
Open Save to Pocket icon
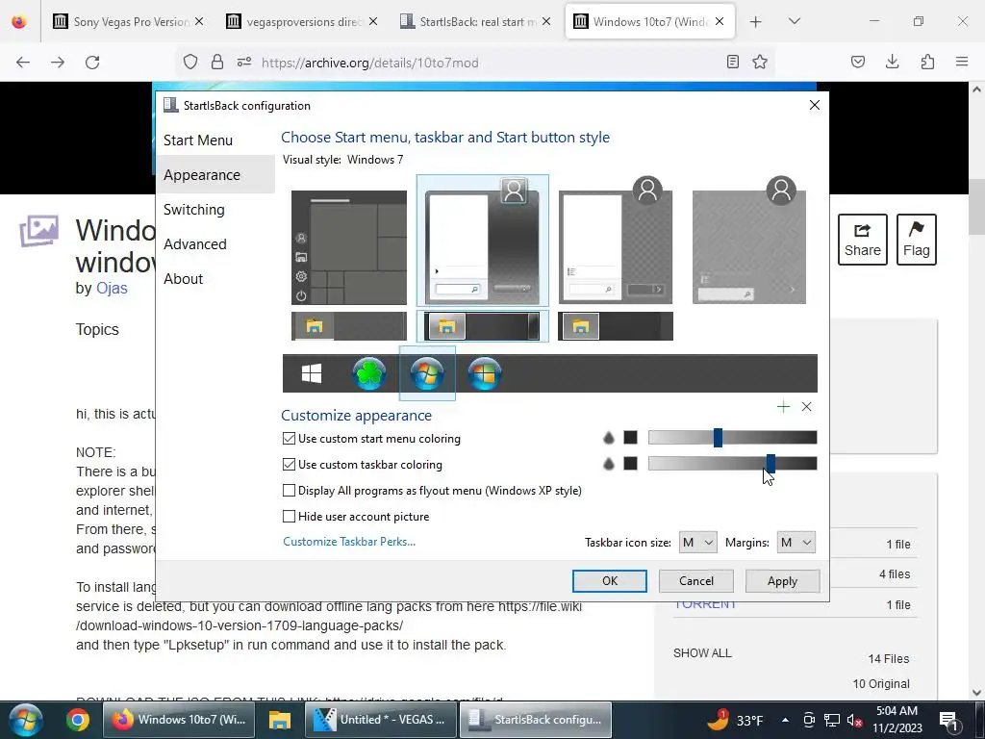click(857, 62)
